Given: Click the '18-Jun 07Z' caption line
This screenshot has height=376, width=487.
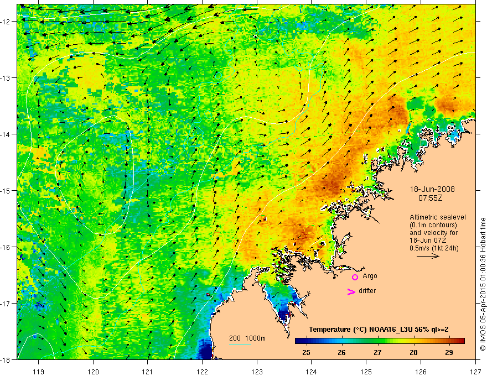Looking at the screenshot, I should click(x=428, y=241).
